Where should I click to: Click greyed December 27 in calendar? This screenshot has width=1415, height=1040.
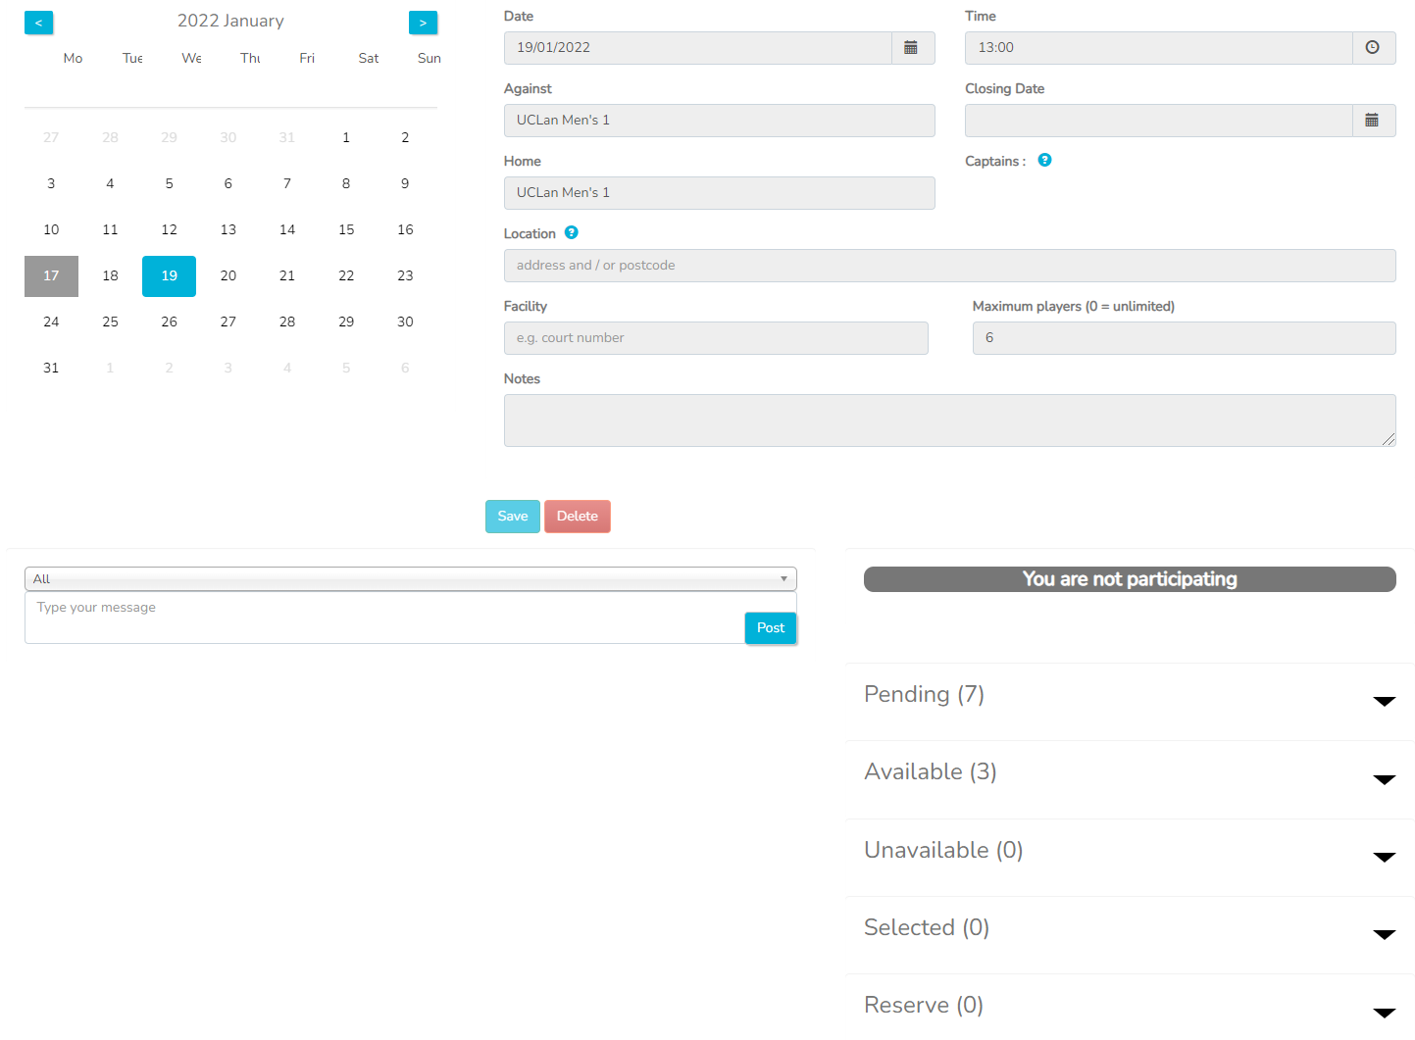click(51, 138)
